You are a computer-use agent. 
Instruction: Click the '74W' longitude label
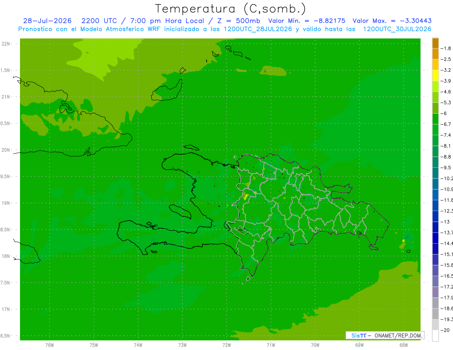[x=138, y=345]
